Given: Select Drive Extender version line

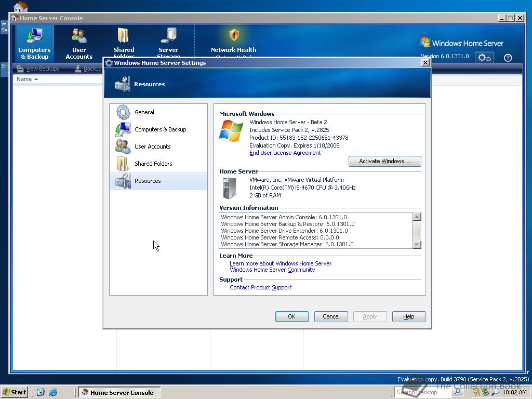Looking at the screenshot, I should 284,231.
